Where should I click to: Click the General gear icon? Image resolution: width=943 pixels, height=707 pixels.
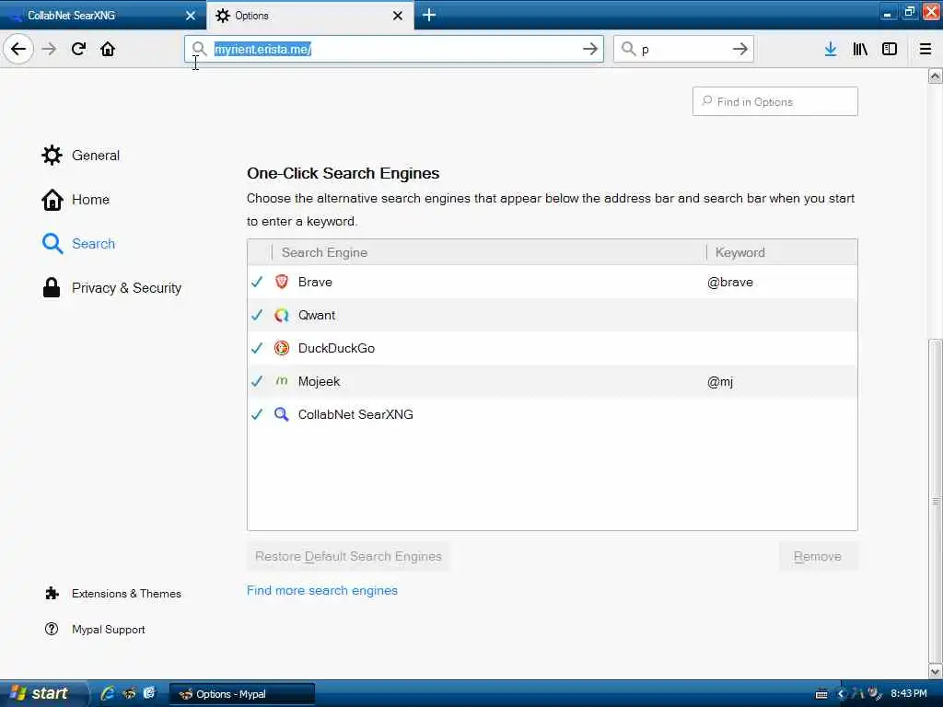pos(52,155)
